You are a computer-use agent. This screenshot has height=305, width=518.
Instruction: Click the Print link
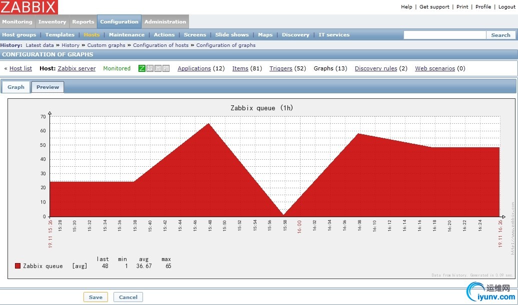(462, 6)
